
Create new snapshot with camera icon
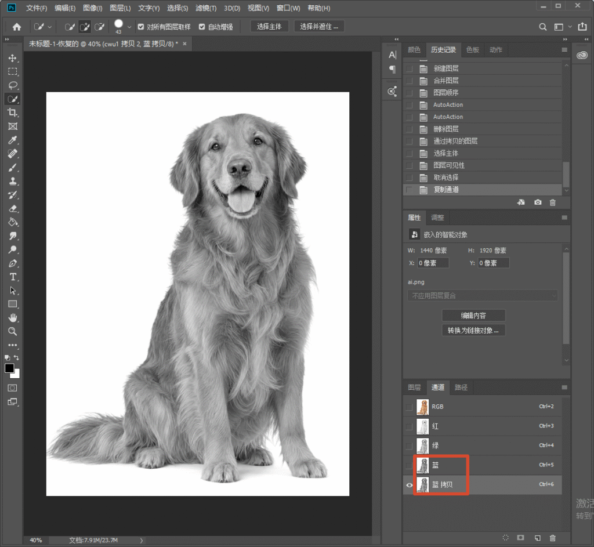[x=538, y=202]
